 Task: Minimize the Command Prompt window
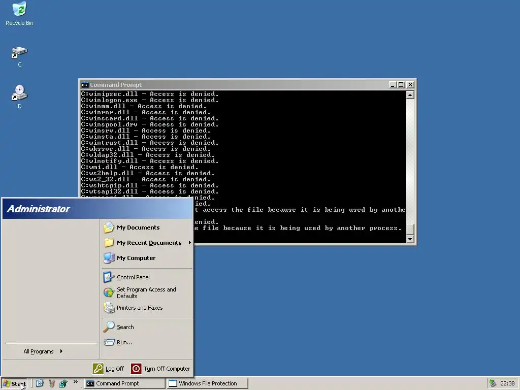point(393,85)
